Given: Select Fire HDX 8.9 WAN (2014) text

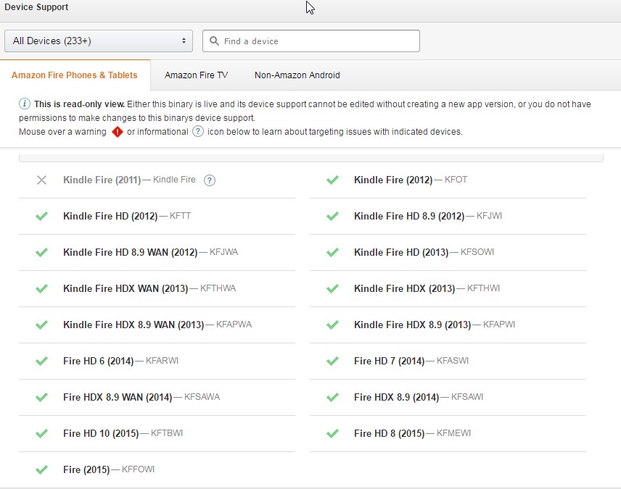Looking at the screenshot, I should (118, 397).
